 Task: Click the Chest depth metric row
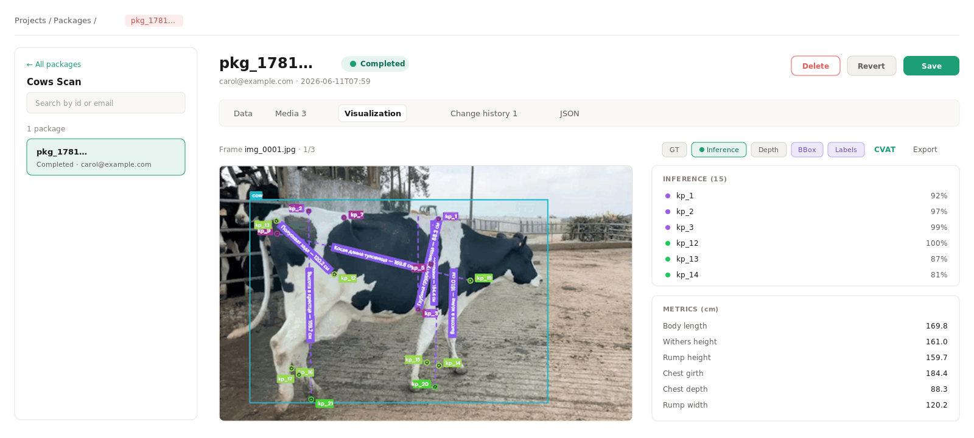coord(806,389)
